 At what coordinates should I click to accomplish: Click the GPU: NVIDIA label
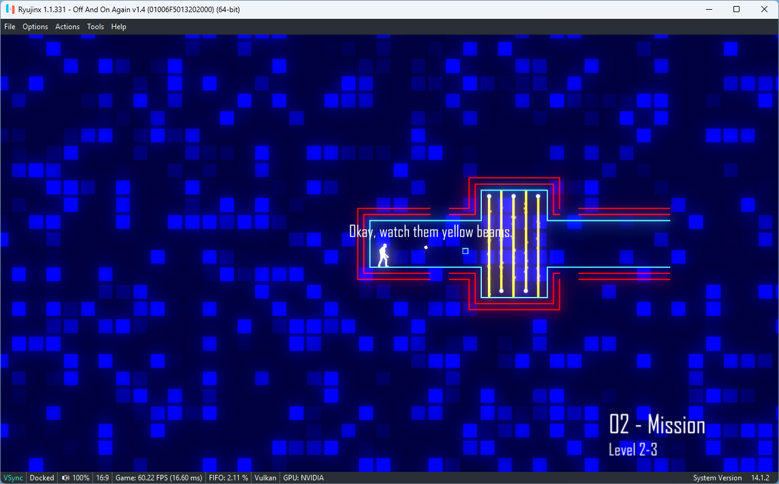click(x=303, y=478)
